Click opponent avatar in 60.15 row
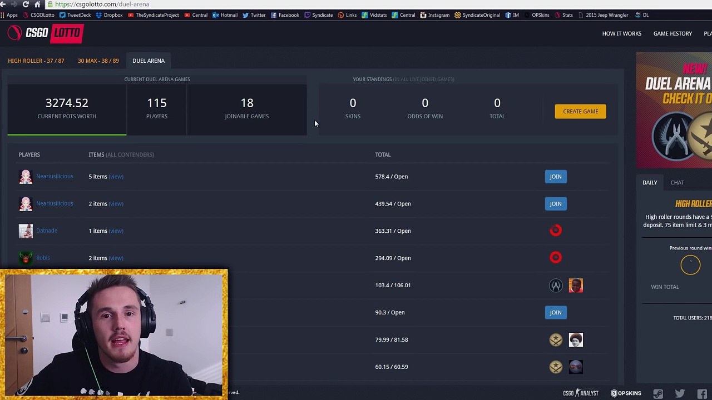This screenshot has width=712, height=400. coord(576,367)
